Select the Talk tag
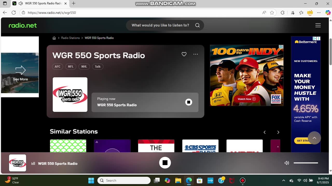 98,67
